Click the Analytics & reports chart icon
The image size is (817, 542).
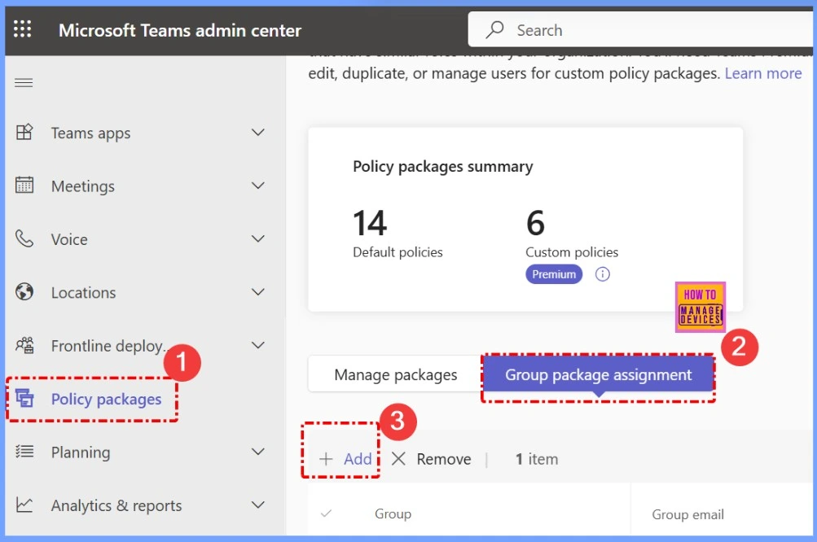[24, 505]
